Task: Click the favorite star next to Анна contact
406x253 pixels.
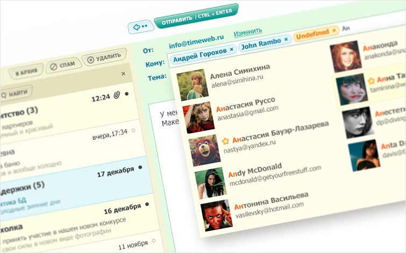Action: [371, 81]
